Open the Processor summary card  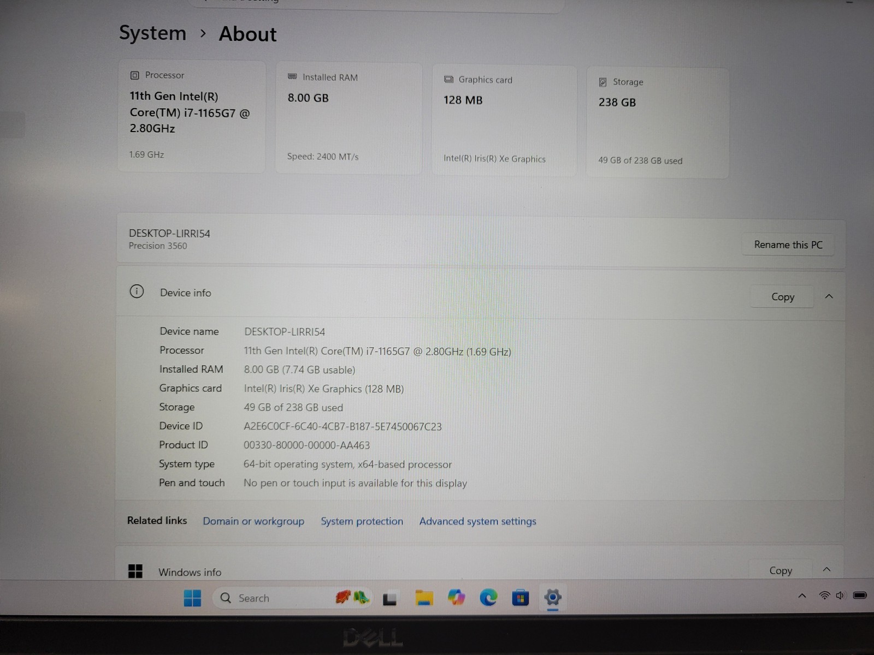click(191, 116)
